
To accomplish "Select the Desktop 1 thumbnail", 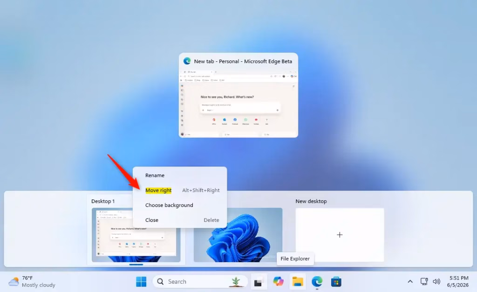I will (x=136, y=235).
